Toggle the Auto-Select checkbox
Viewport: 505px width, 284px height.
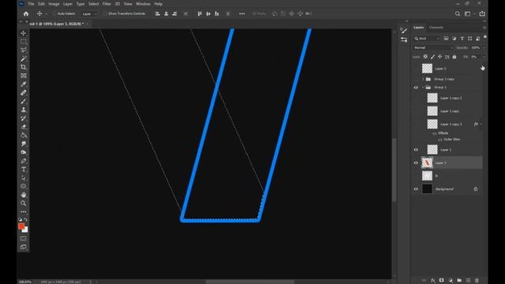54,13
